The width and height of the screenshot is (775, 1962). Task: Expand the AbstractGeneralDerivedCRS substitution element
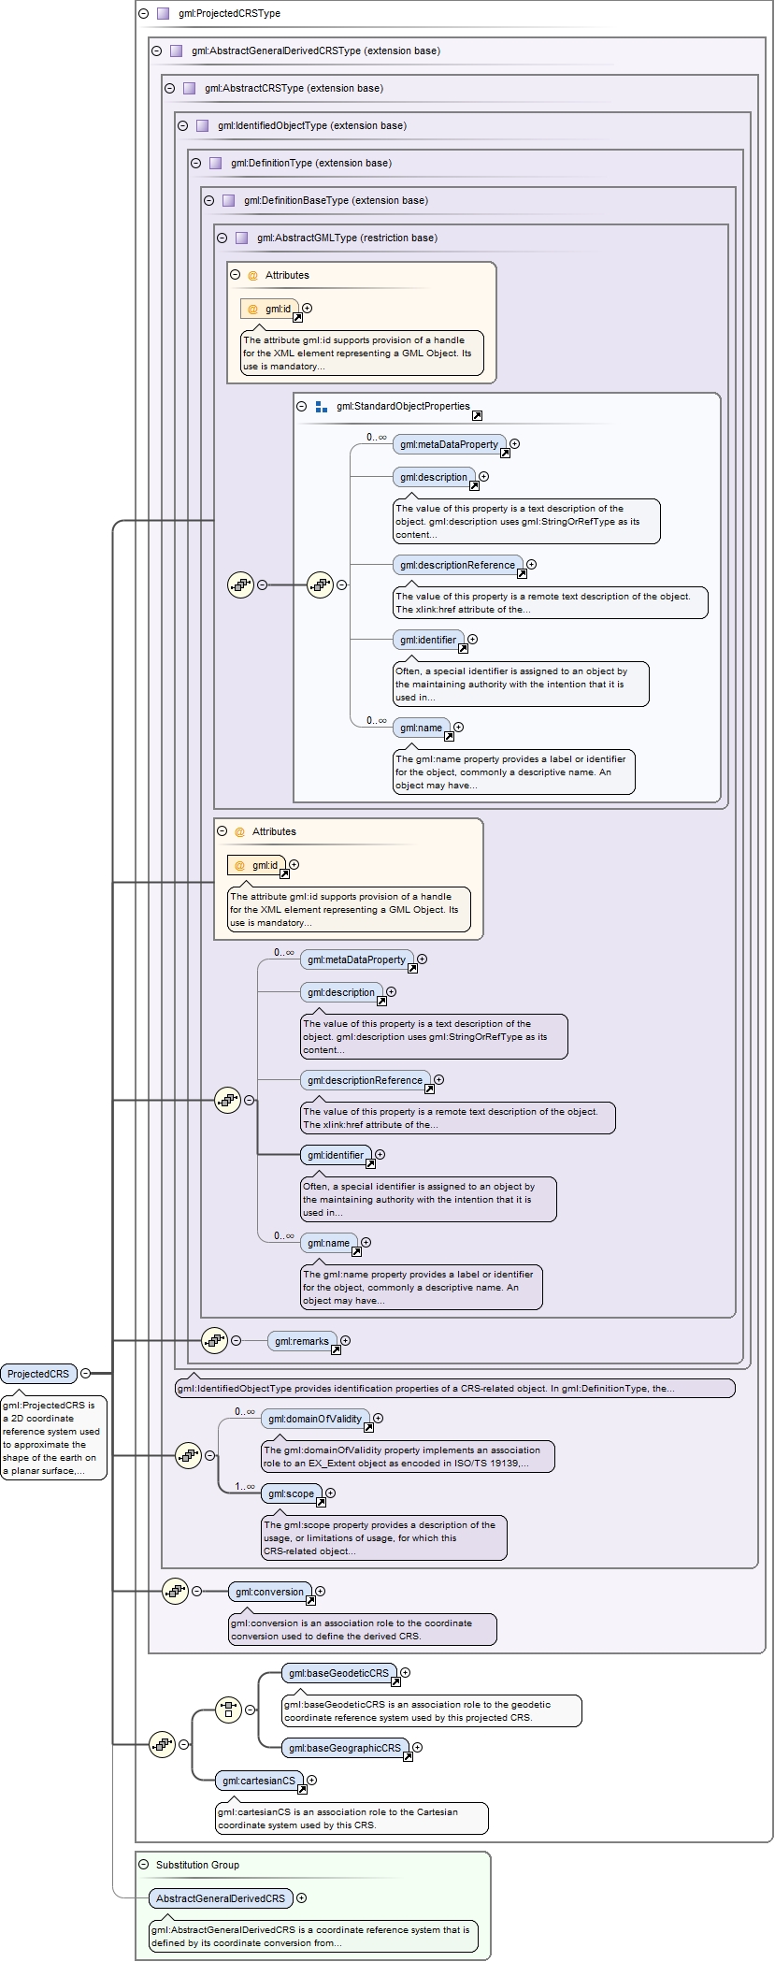[301, 1898]
